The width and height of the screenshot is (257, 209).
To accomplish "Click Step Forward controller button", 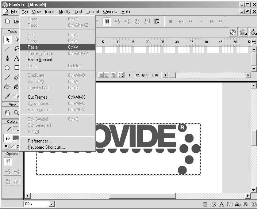I will click(212, 22).
